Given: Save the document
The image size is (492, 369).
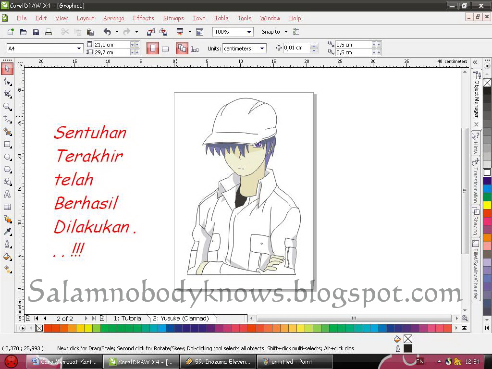Looking at the screenshot, I should click(x=36, y=32).
